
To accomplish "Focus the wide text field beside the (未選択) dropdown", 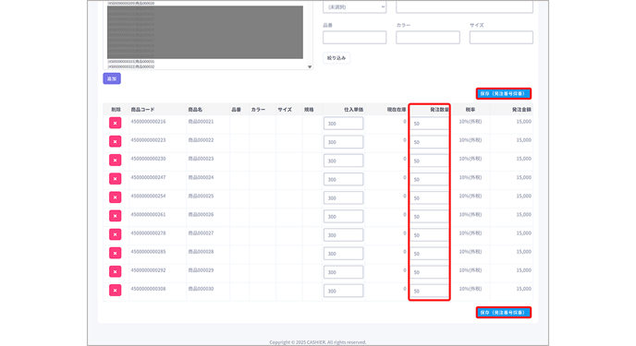I will click(464, 6).
